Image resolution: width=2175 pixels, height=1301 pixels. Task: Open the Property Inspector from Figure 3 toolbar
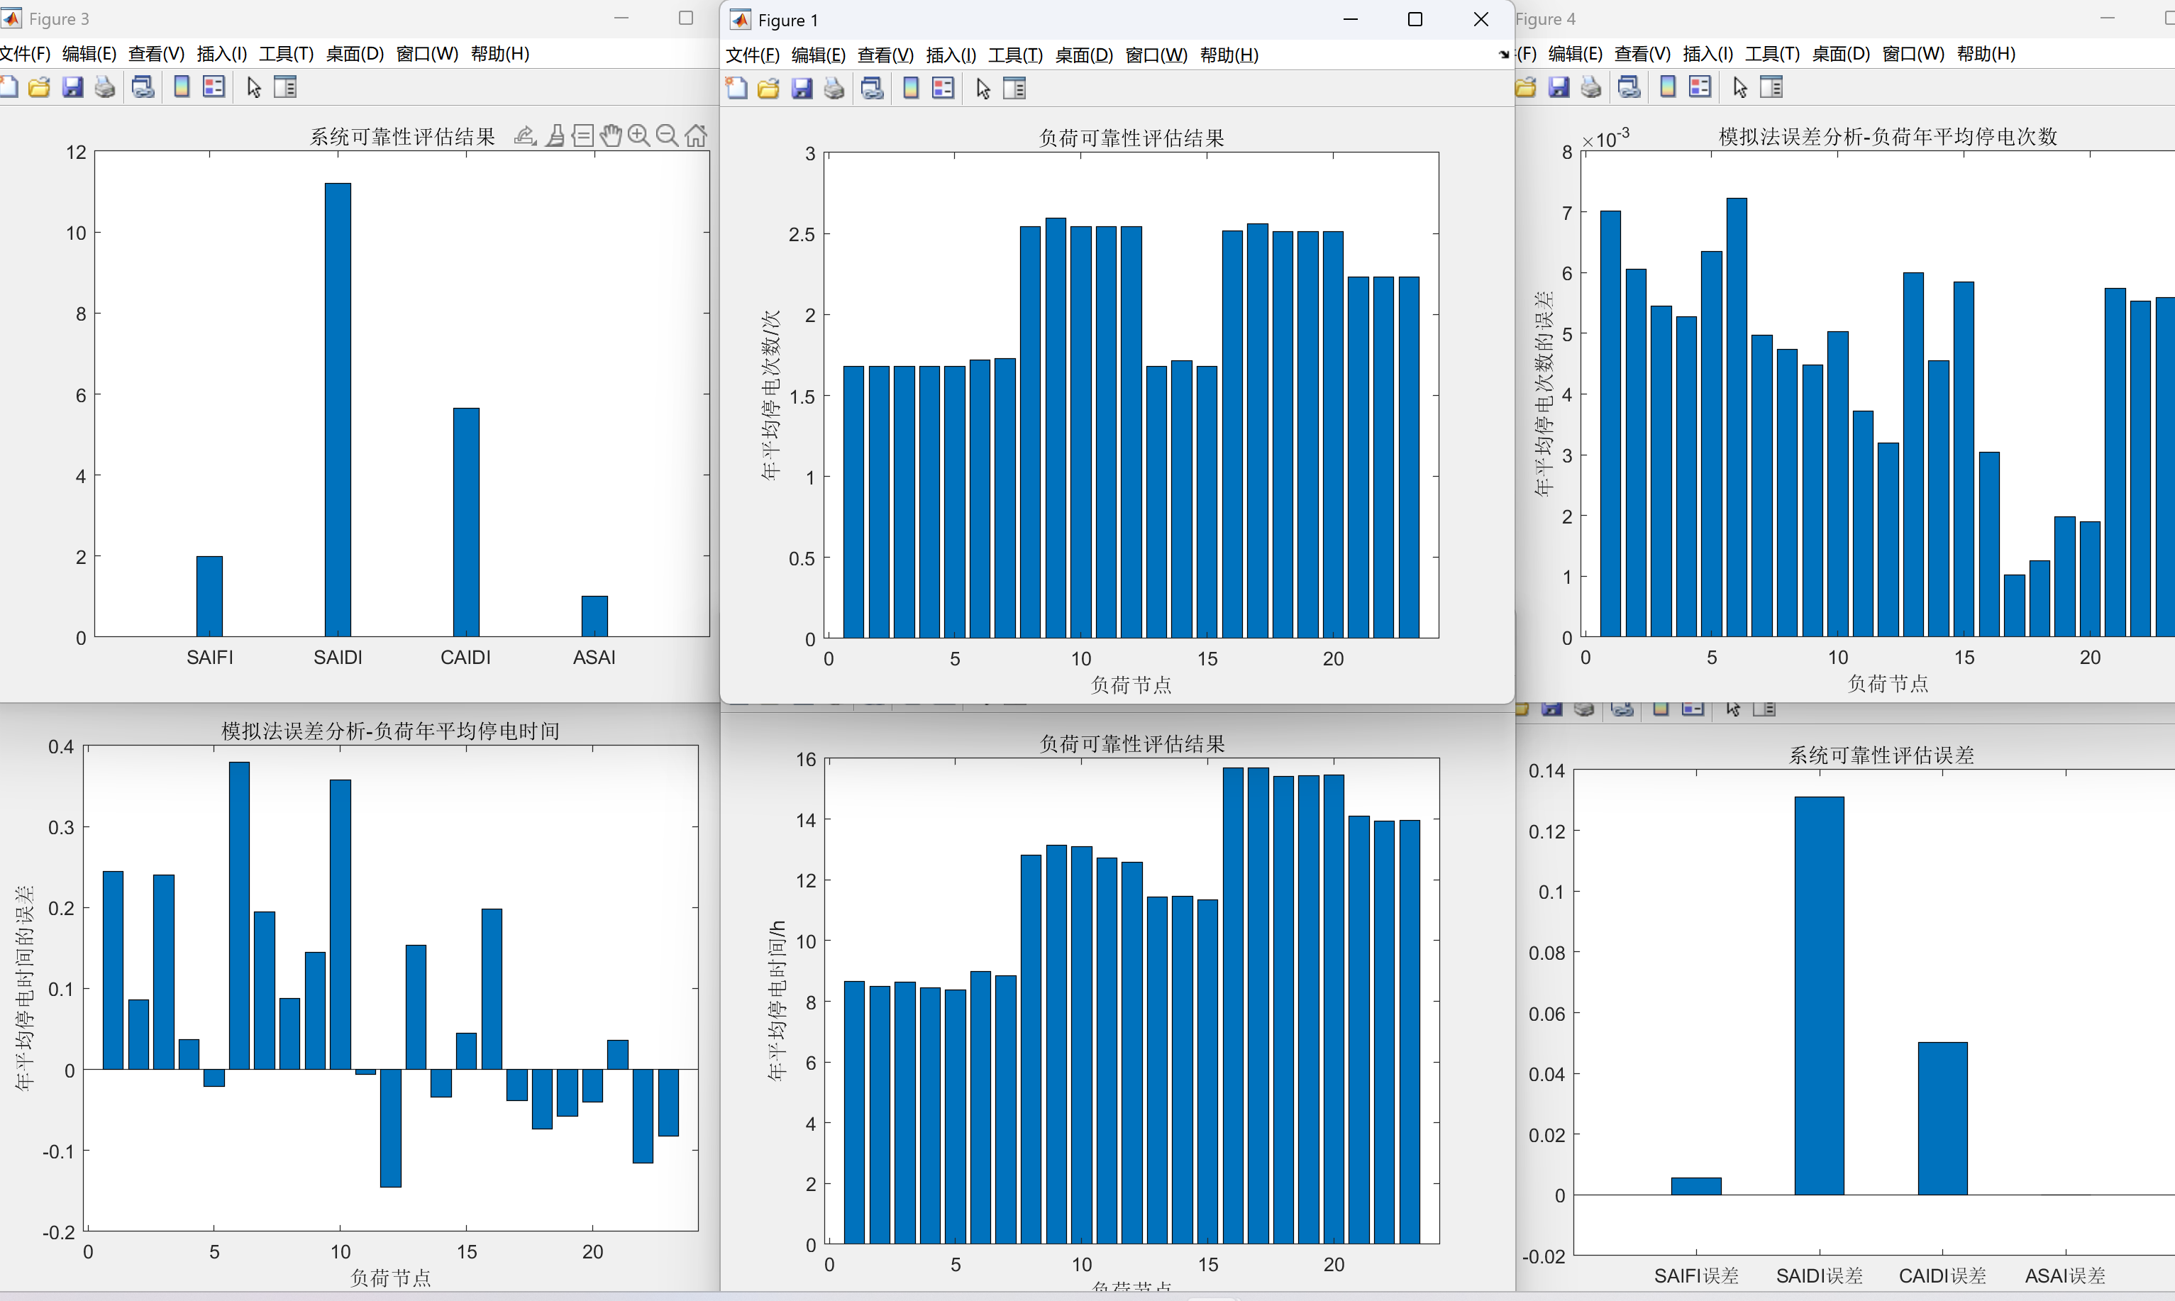(x=285, y=88)
